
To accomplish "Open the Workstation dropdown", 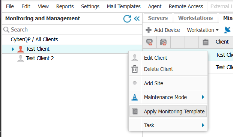I will [203, 30].
